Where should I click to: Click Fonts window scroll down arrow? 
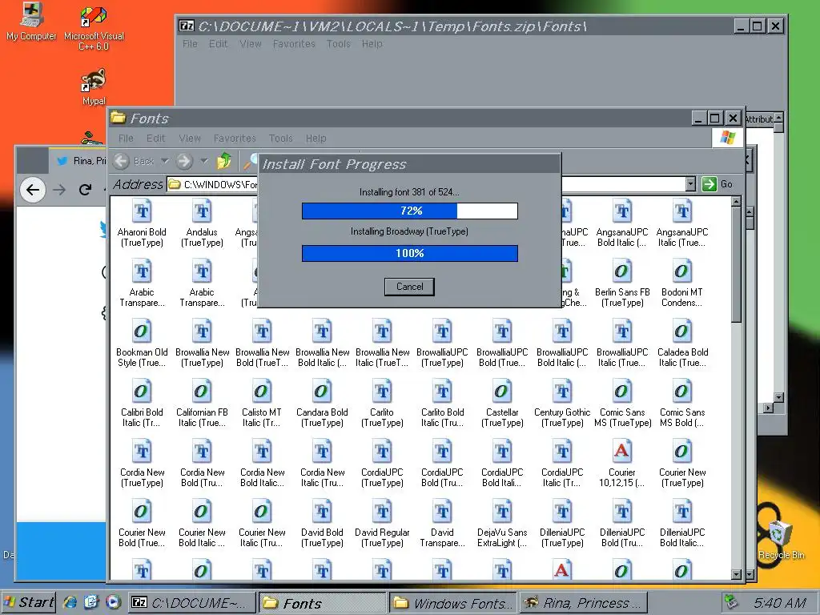tap(737, 574)
